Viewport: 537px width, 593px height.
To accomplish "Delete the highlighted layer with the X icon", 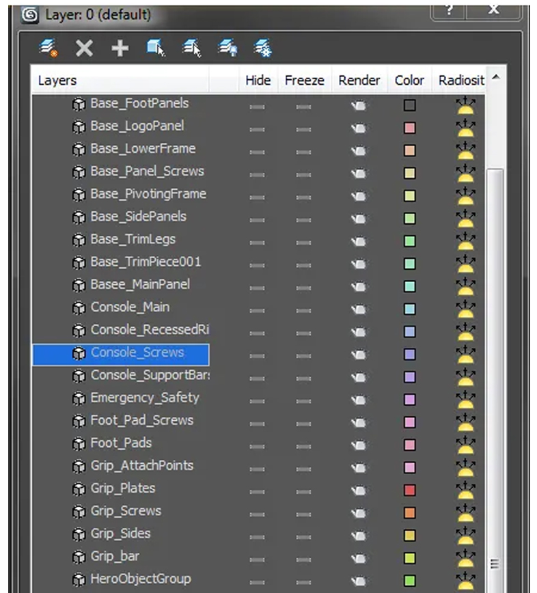I will [x=84, y=48].
